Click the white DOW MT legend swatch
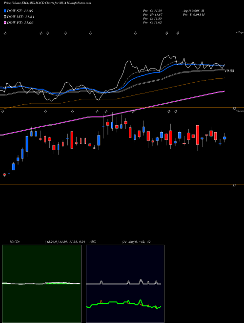 (5, 17)
